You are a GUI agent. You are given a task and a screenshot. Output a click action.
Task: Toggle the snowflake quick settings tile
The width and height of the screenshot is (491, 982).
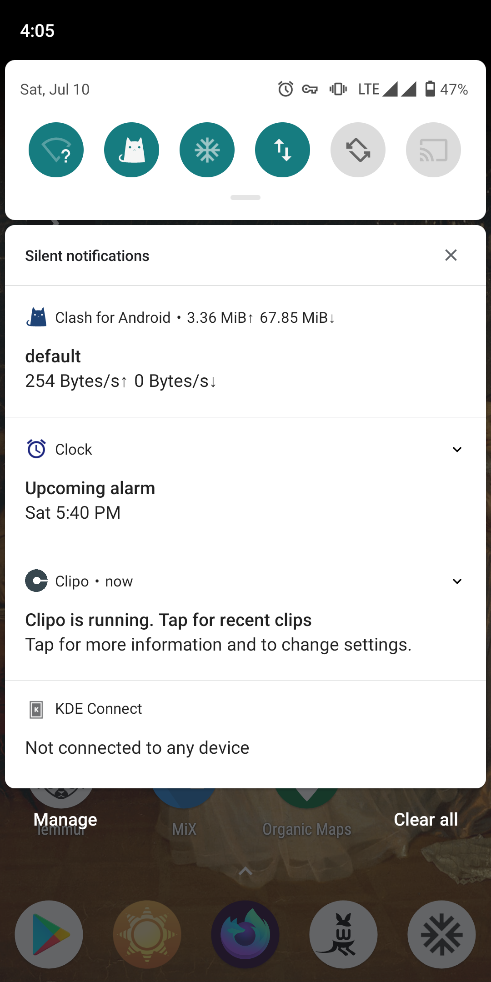[x=207, y=150]
